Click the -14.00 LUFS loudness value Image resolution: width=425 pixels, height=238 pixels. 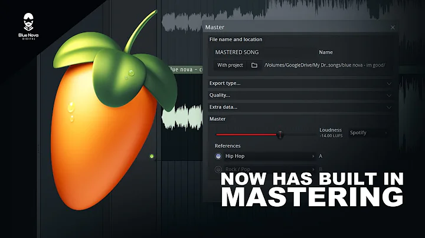pyautogui.click(x=331, y=135)
